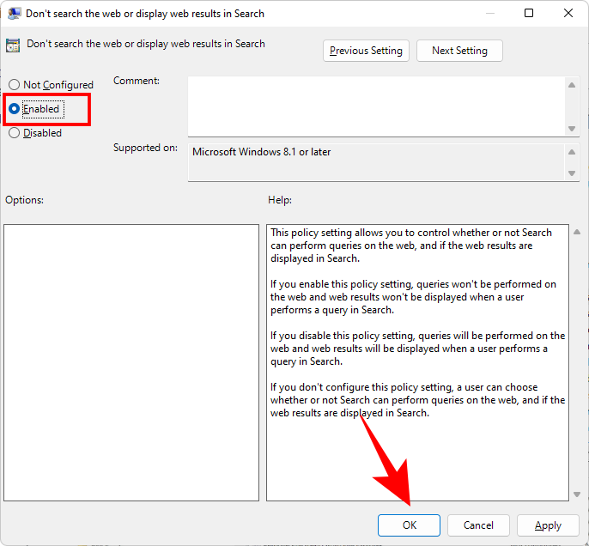Select the Not Configured radio button

pyautogui.click(x=14, y=85)
